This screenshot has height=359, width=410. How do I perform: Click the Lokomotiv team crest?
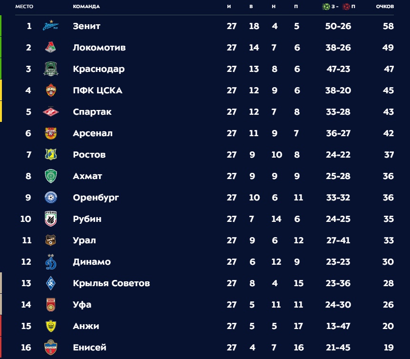pos(51,47)
